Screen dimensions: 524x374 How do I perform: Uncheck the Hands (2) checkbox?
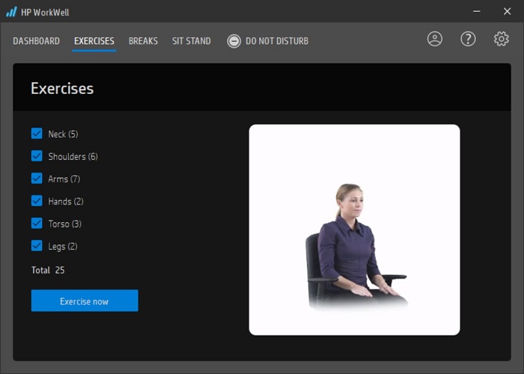[37, 201]
